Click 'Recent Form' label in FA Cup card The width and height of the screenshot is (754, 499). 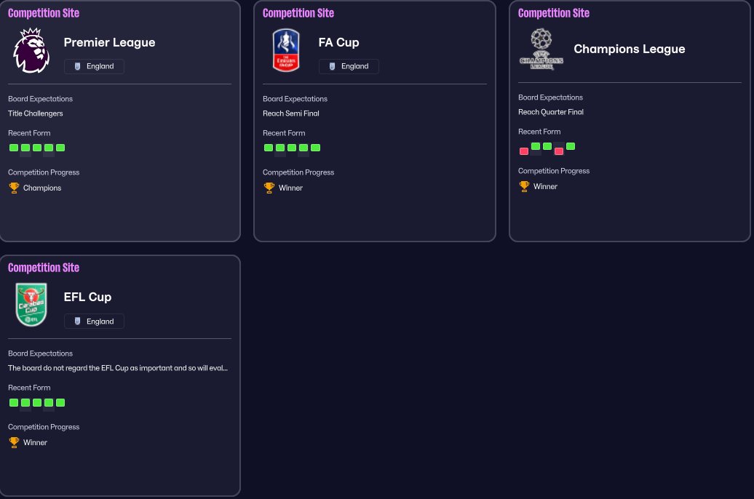coord(284,133)
